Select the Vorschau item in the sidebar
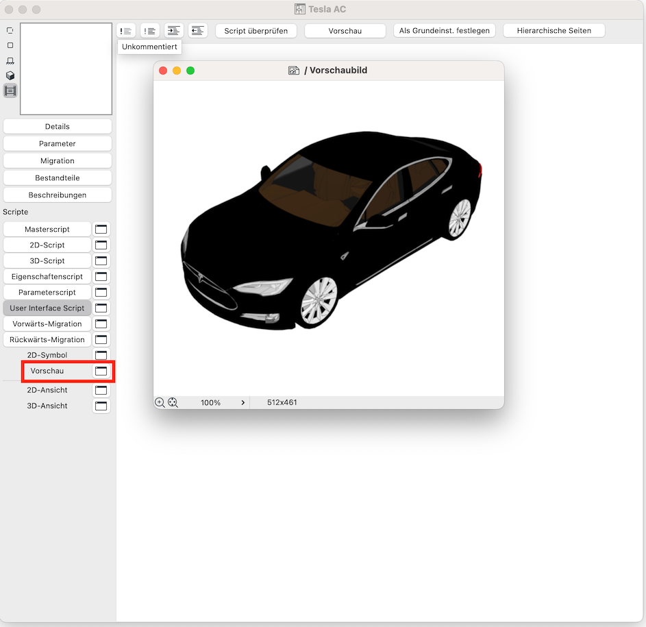Screen dimensions: 646x627 point(47,371)
